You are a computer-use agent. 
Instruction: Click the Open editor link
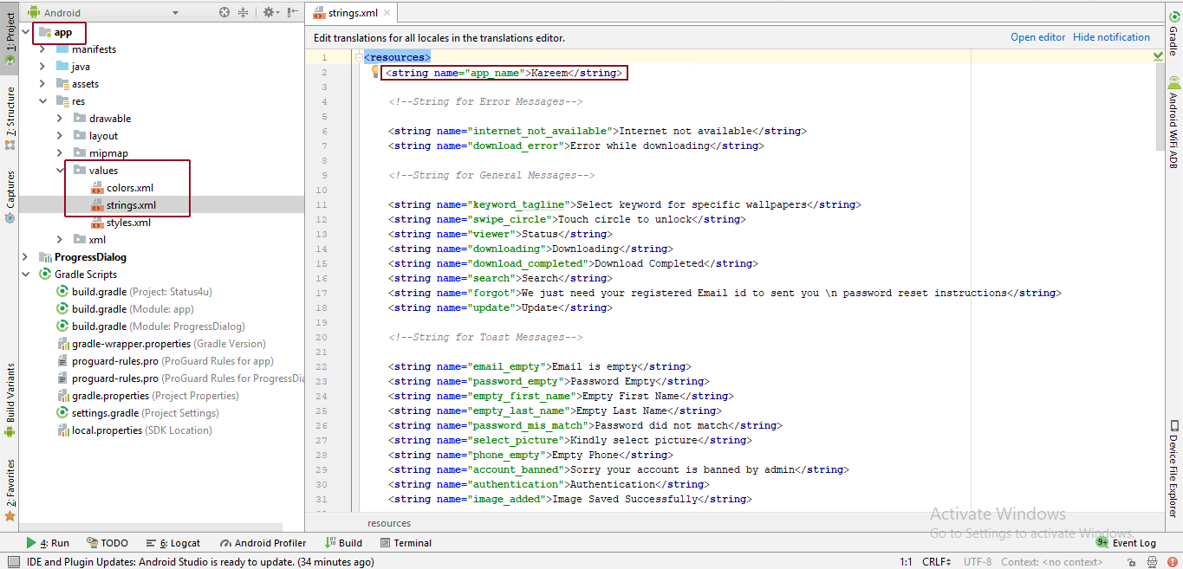coord(1037,37)
